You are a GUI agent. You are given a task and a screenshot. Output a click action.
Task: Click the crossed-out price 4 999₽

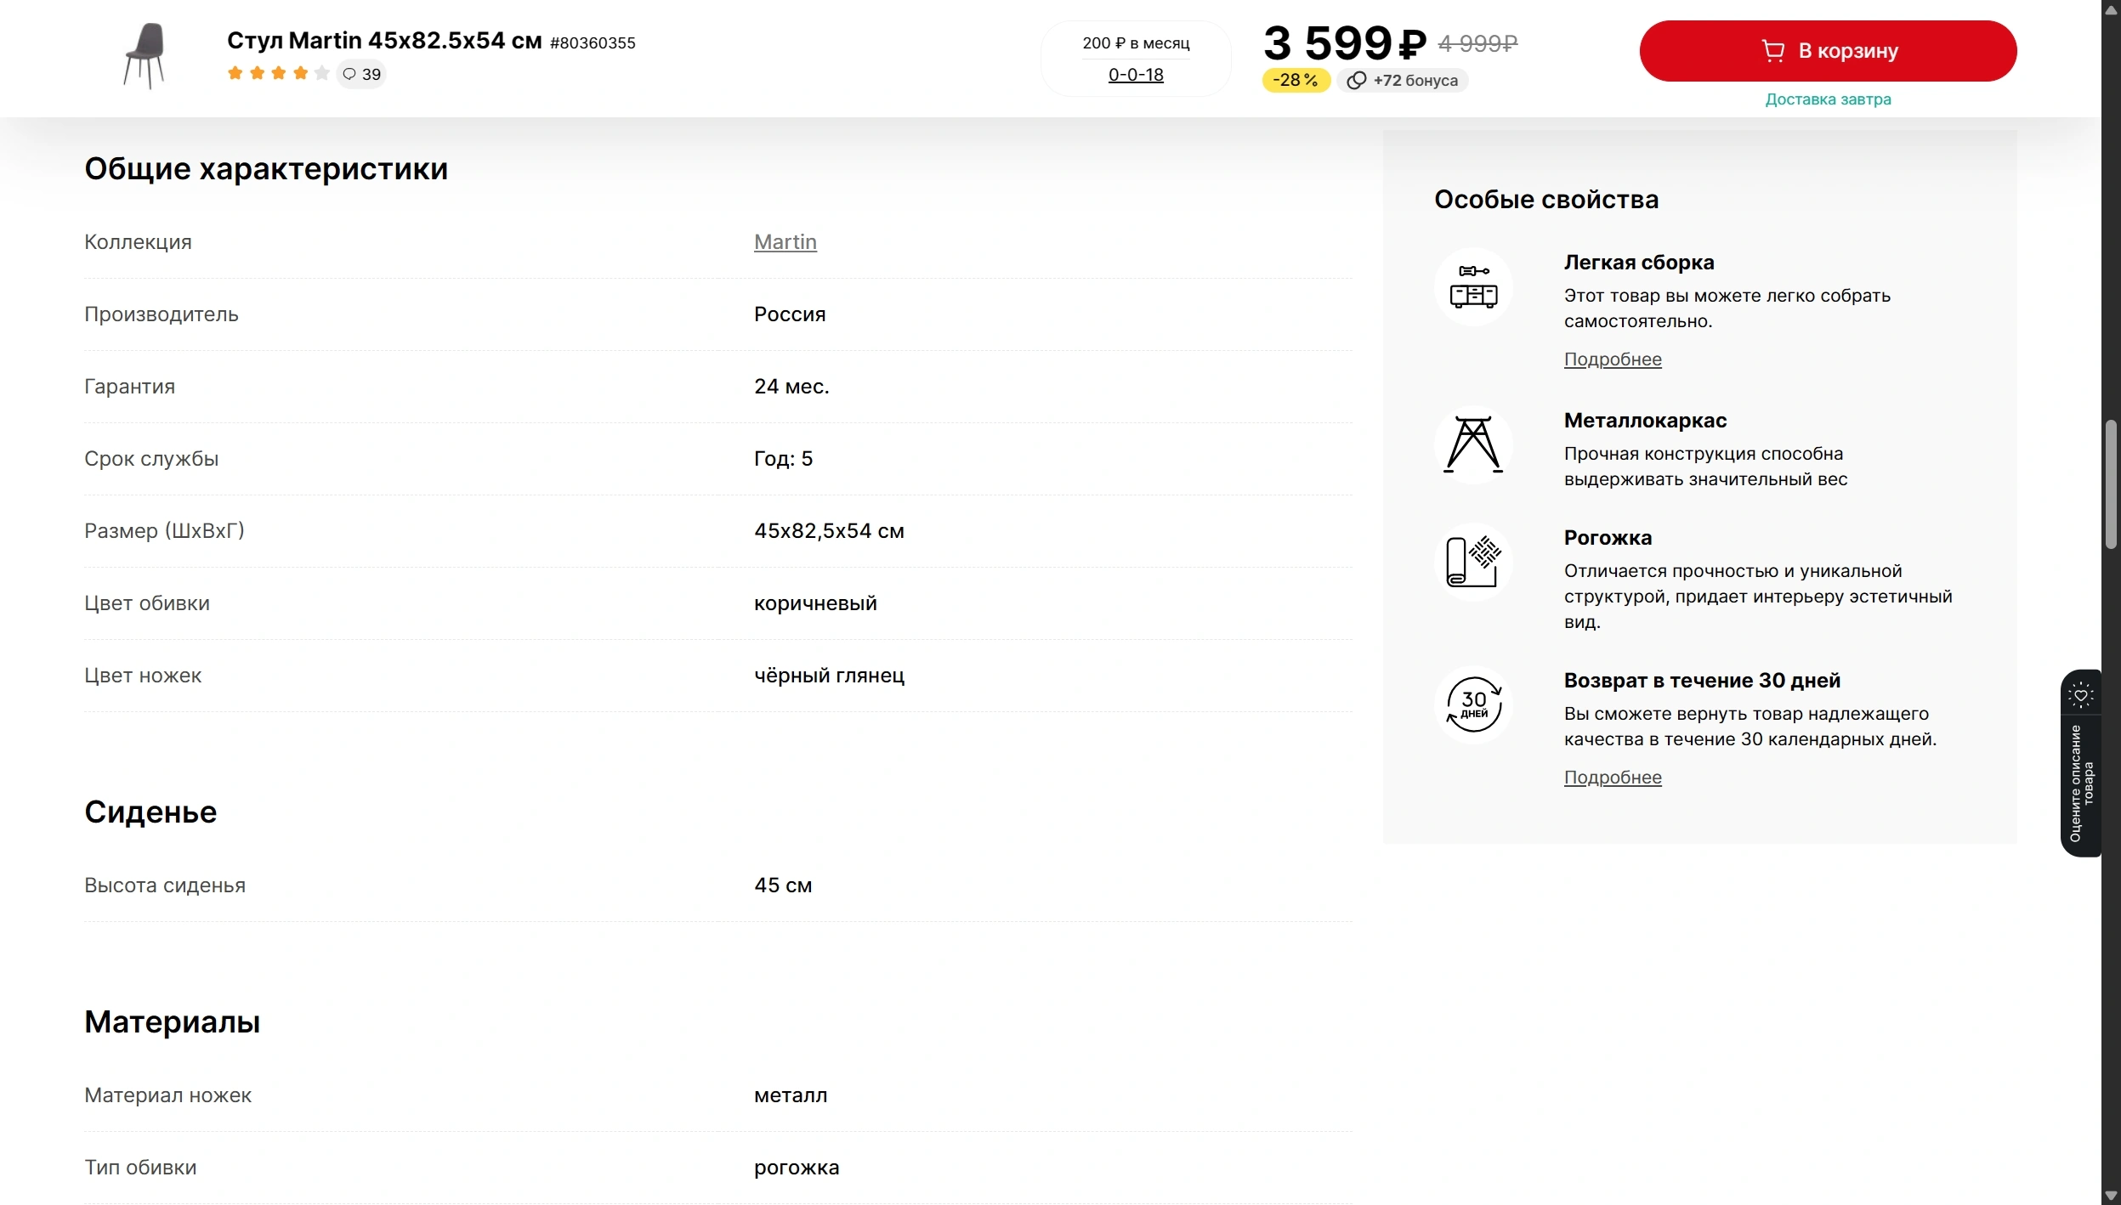1477,43
